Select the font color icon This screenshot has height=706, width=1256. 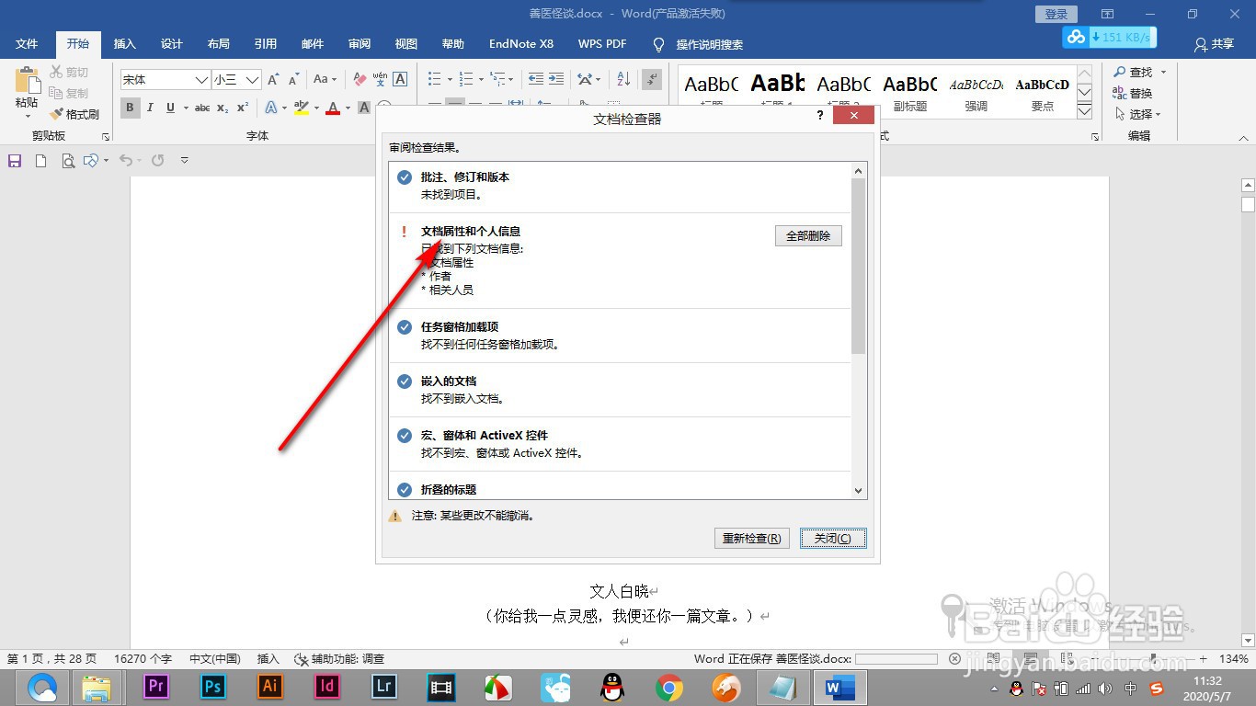pos(331,108)
